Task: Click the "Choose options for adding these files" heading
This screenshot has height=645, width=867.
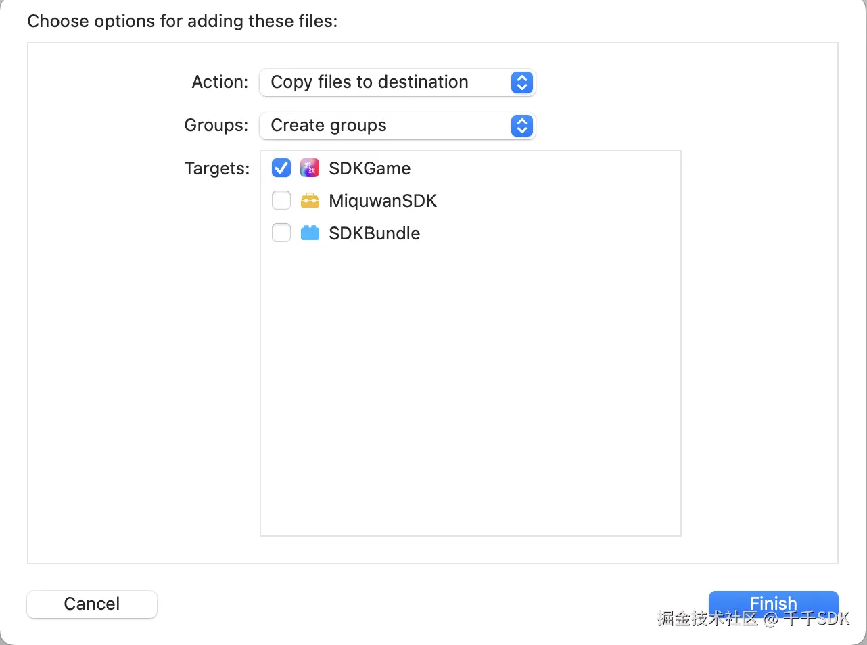Action: (182, 21)
